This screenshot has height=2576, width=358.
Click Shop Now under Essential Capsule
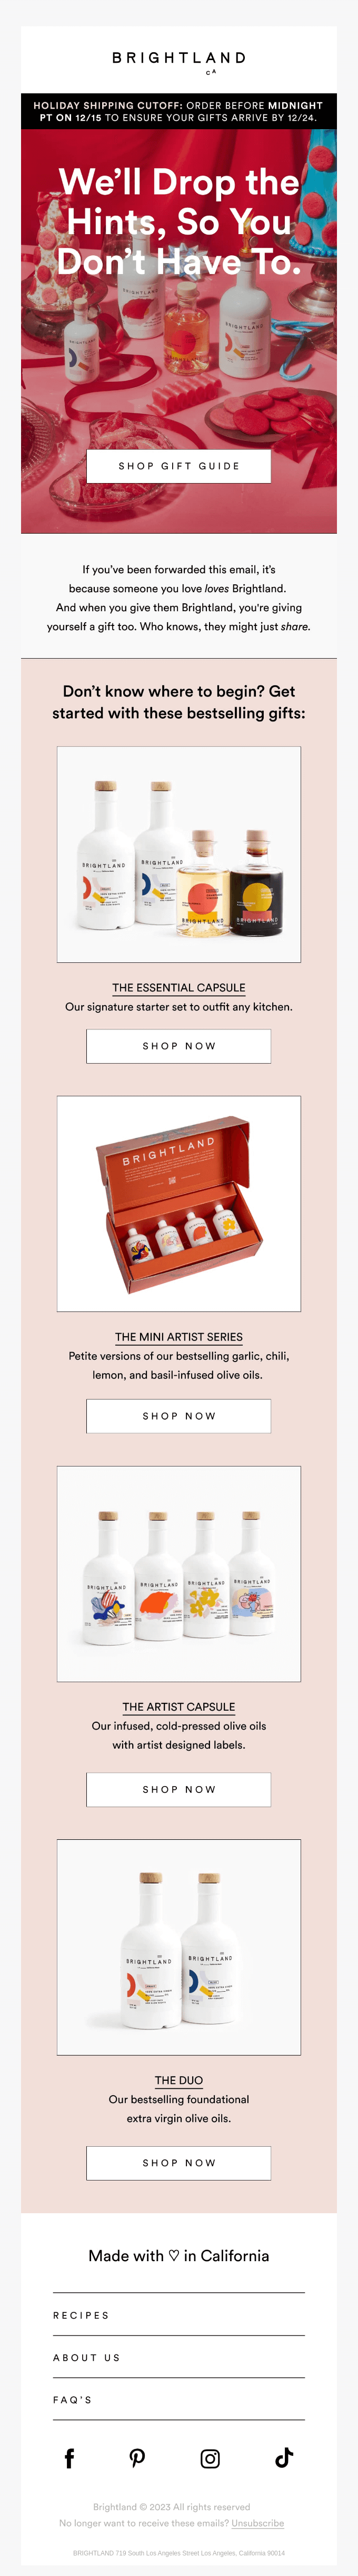178,1046
